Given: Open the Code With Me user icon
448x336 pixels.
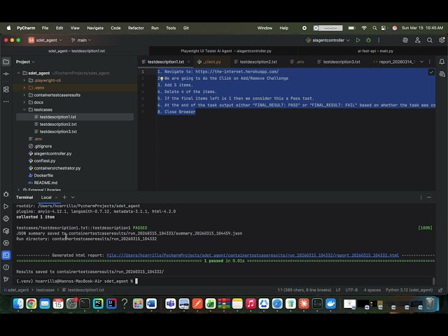Looking at the screenshot, I should [x=417, y=41].
